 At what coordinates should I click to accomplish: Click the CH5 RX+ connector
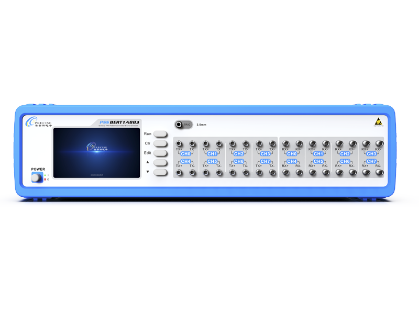(x=312, y=173)
